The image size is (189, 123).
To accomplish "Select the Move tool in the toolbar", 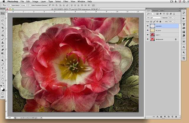I will click(x=3, y=13).
